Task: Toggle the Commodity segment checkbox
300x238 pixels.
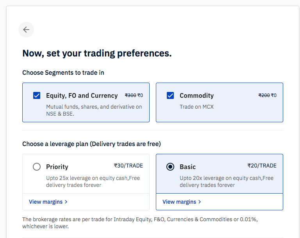Action: click(170, 95)
